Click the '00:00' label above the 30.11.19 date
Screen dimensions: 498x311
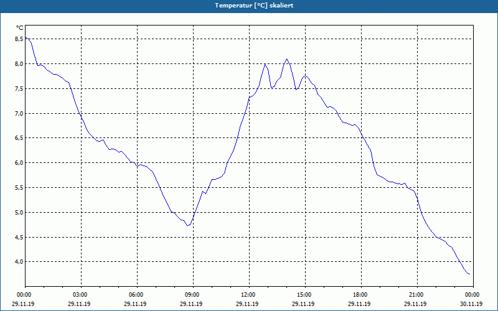point(473,295)
